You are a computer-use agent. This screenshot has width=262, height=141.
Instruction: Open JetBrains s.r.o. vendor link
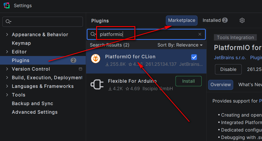pos(230,57)
